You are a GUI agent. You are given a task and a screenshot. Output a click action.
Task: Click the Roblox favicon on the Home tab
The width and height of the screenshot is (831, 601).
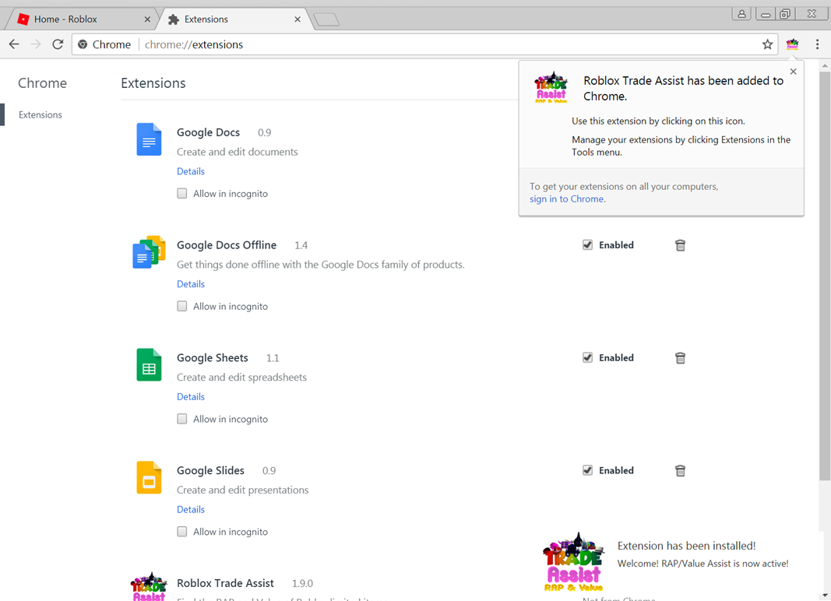click(23, 19)
